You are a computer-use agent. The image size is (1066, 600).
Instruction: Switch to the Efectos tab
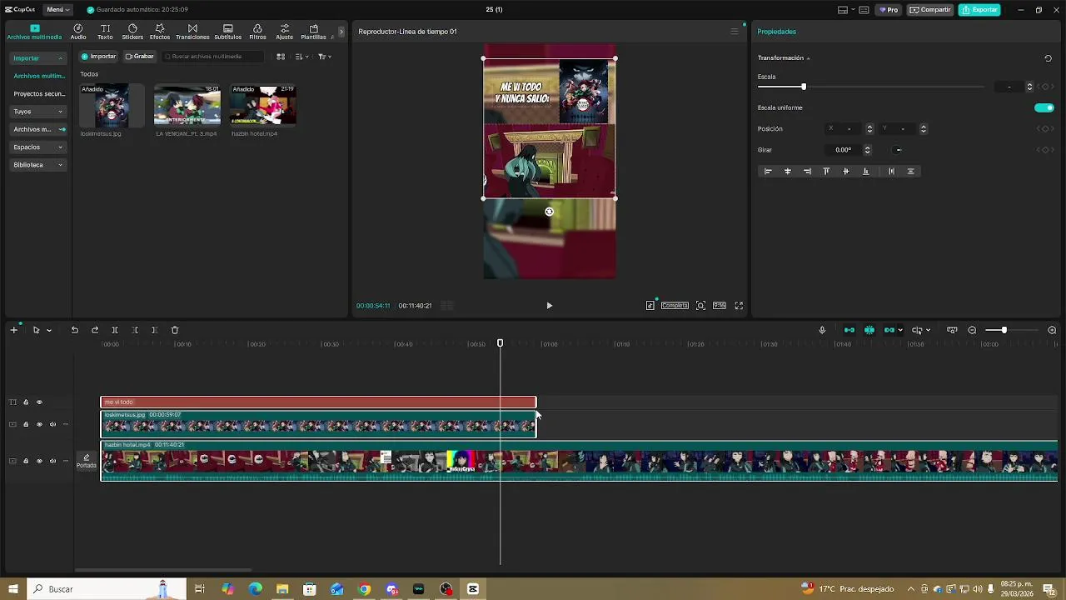[x=160, y=32]
